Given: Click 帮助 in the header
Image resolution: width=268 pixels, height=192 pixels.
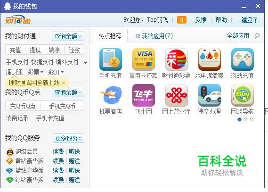Looking at the screenshot, I should click(x=221, y=20).
